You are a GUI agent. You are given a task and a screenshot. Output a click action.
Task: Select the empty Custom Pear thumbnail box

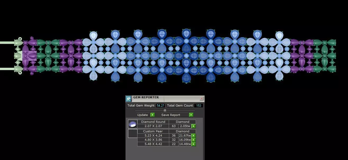click(x=132, y=133)
